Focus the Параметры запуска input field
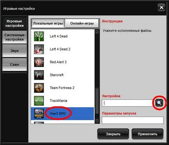 pos(133,120)
